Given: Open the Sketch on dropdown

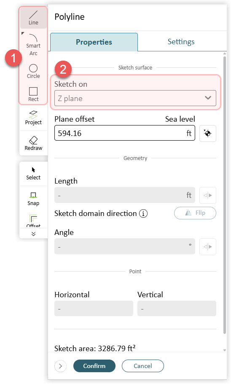Looking at the screenshot, I should (135, 98).
